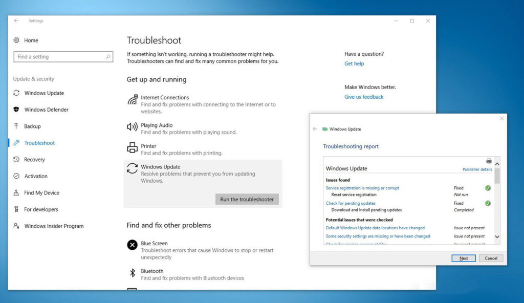Click the print icon in troubleshooting report
Screen dimensions: 524x303
[489, 160]
